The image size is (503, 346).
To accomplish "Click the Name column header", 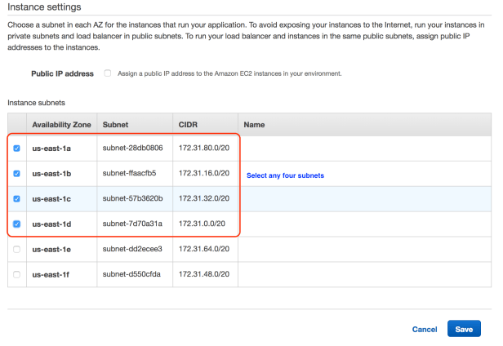I will [254, 124].
